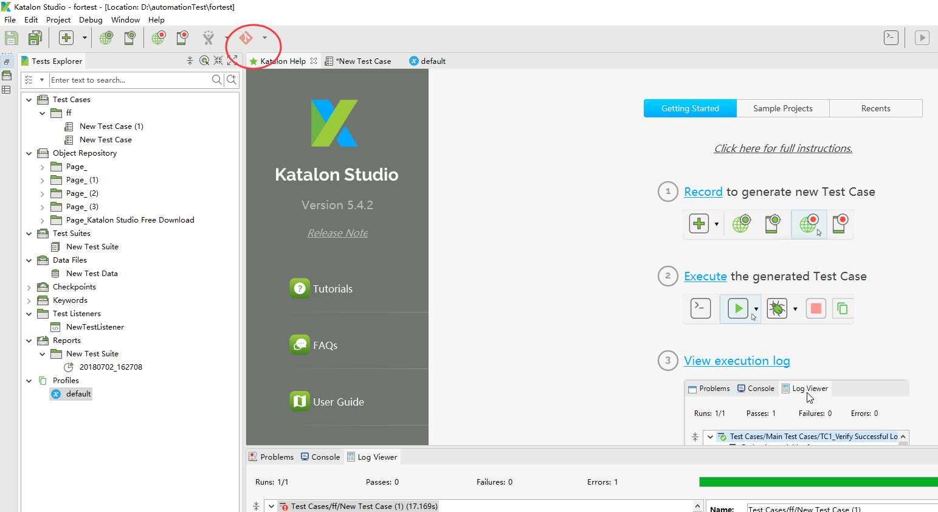Click the magnifier search icon

pyautogui.click(x=216, y=80)
